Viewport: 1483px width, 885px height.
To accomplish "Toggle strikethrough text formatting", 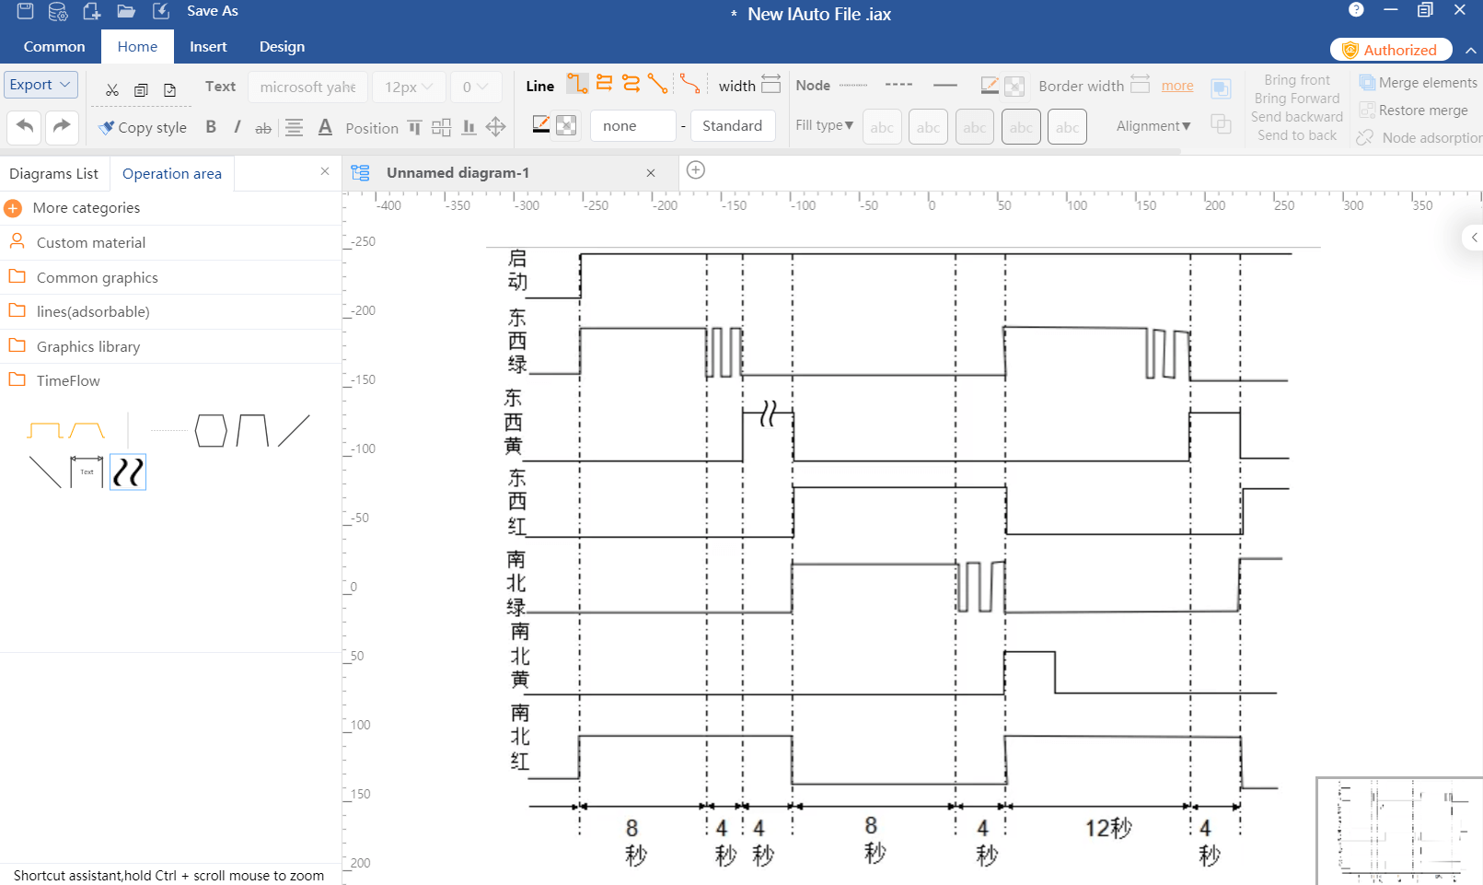I will pos(263,128).
